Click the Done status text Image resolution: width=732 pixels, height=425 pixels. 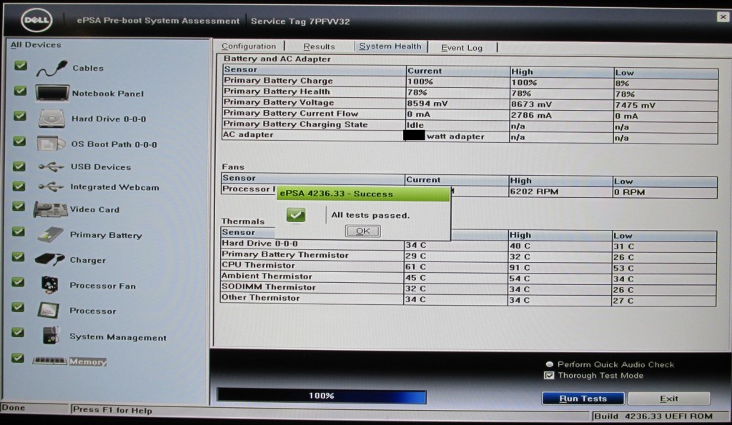(x=14, y=408)
